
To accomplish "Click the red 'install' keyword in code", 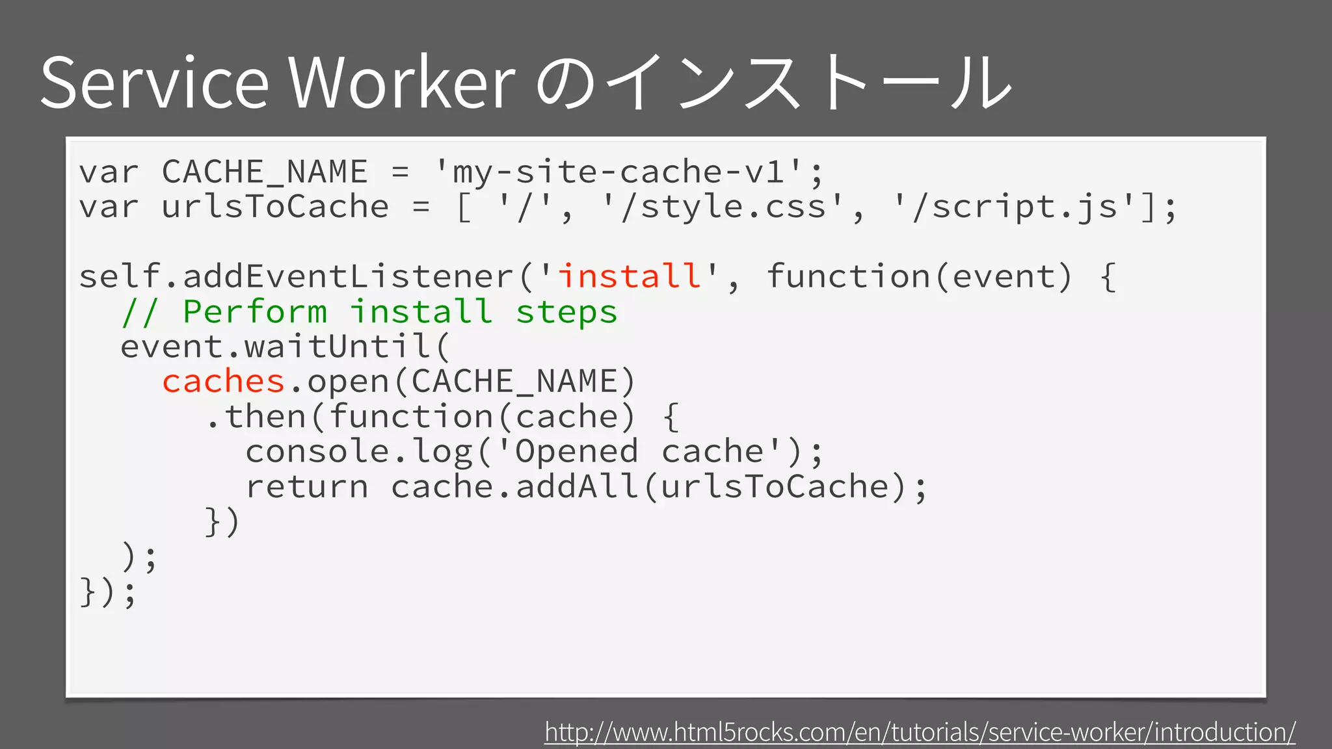I will tap(629, 276).
